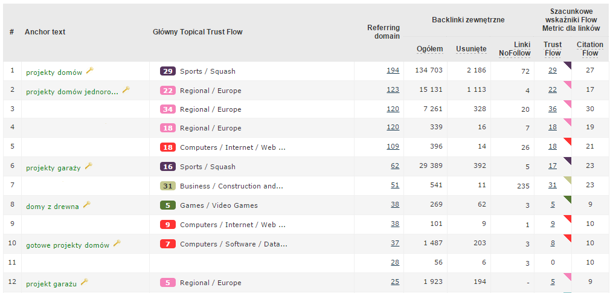This screenshot has width=613, height=293.
Task: Open the Trust Flow value 36 link
Action: pyautogui.click(x=553, y=109)
